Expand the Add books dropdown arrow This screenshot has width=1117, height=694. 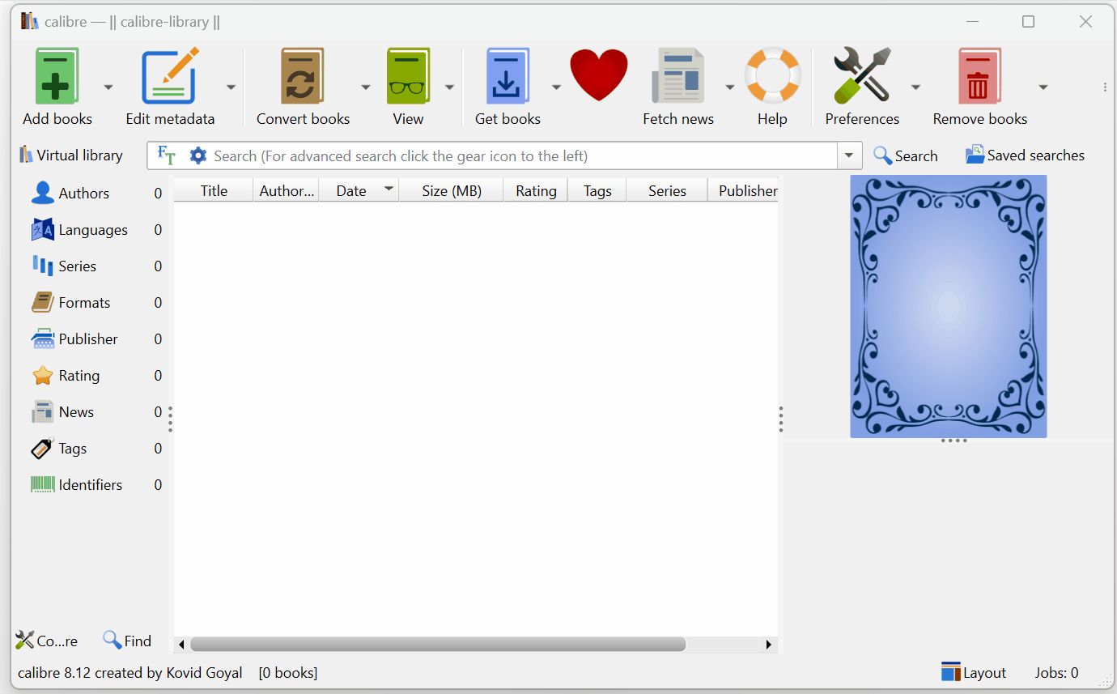(x=108, y=86)
